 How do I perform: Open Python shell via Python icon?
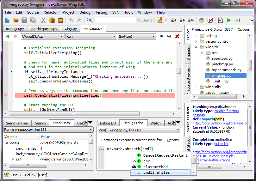point(202,20)
